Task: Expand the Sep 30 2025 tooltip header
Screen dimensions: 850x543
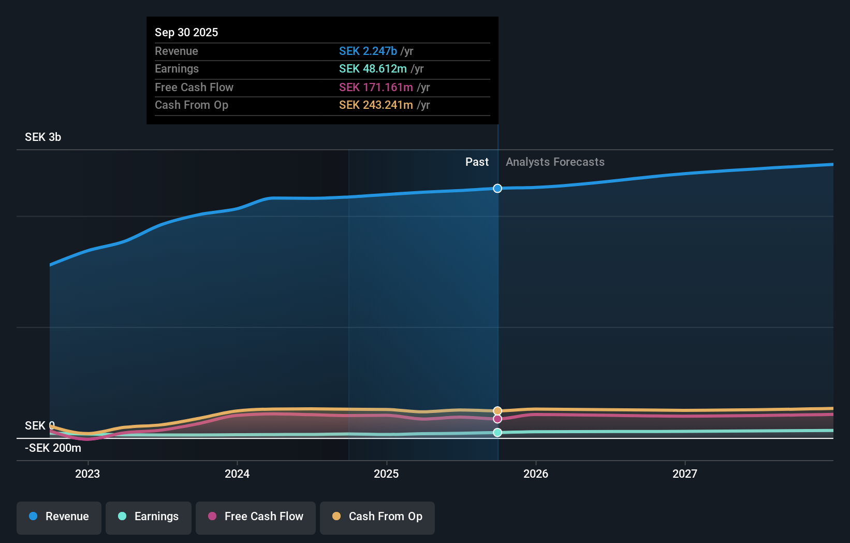Action: (x=186, y=32)
